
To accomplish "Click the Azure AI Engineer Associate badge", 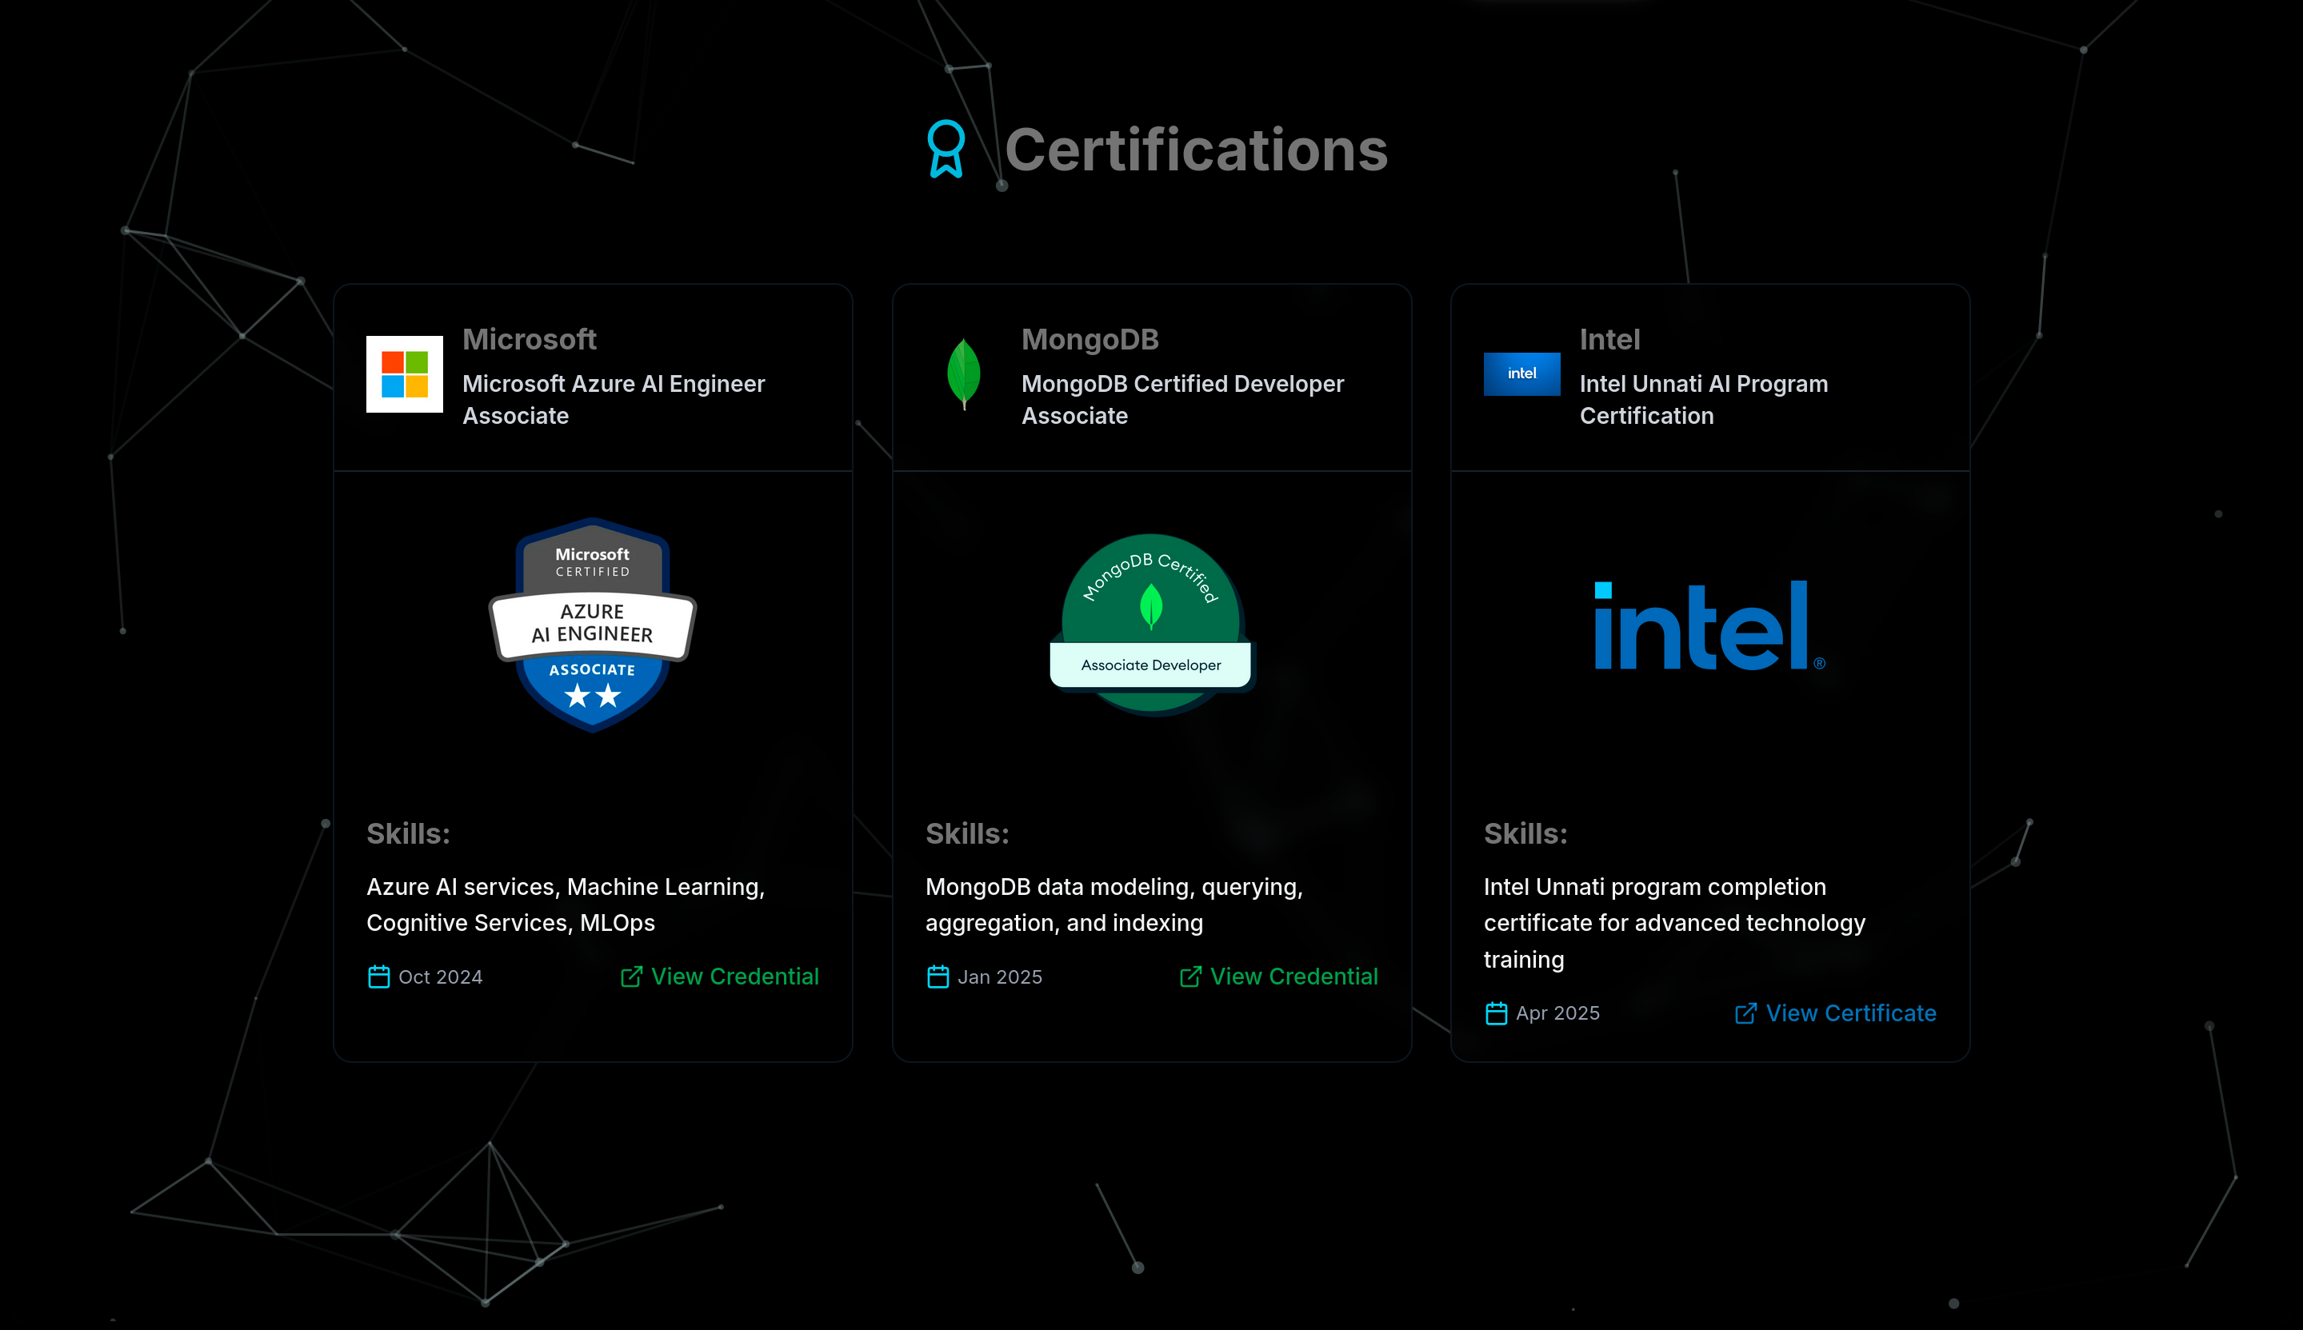I will 593,625.
